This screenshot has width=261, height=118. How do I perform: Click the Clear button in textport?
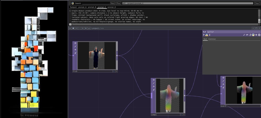click(257, 3)
